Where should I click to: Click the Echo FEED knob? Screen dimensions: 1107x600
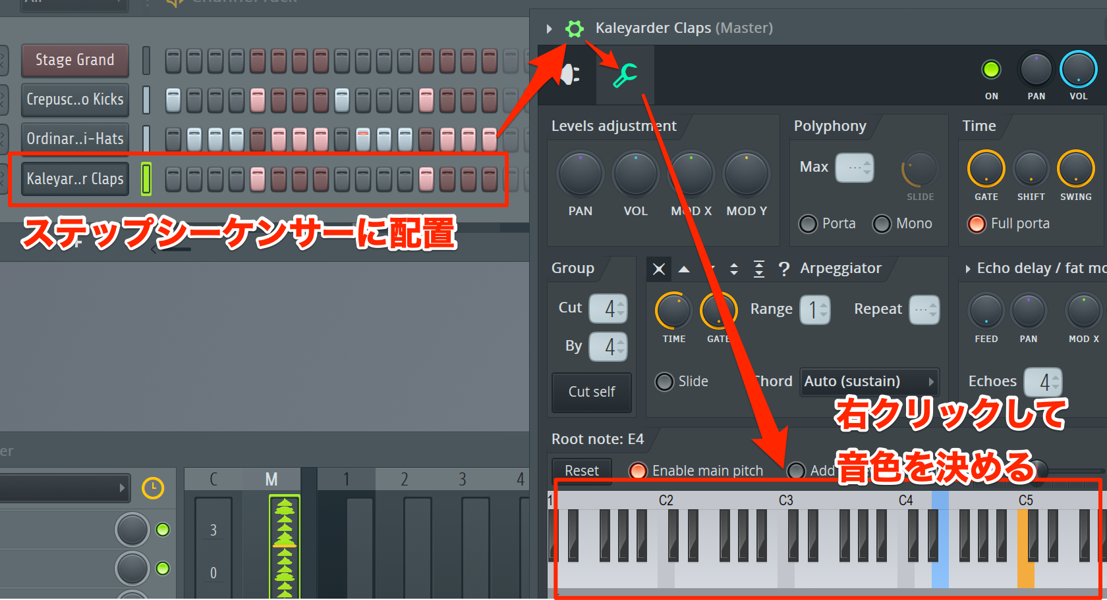[986, 311]
